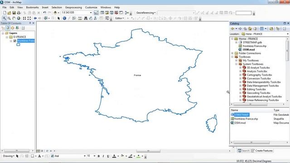290x163 pixels.
Task: Select OSM.mxd in the Catalog contents list
Action: [x=240, y=123]
